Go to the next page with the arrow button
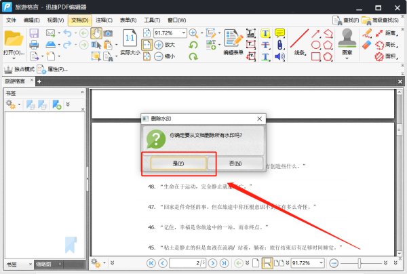Image resolution: width=407 pixels, height=274 pixels. (x=213, y=263)
